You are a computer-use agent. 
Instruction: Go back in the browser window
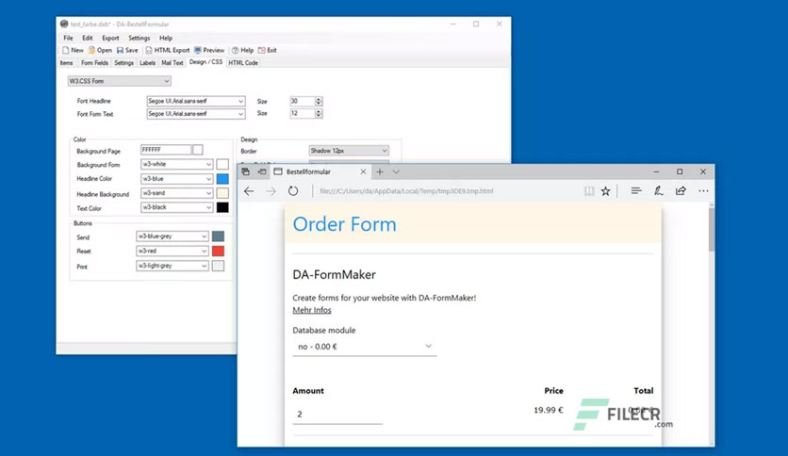tap(249, 191)
